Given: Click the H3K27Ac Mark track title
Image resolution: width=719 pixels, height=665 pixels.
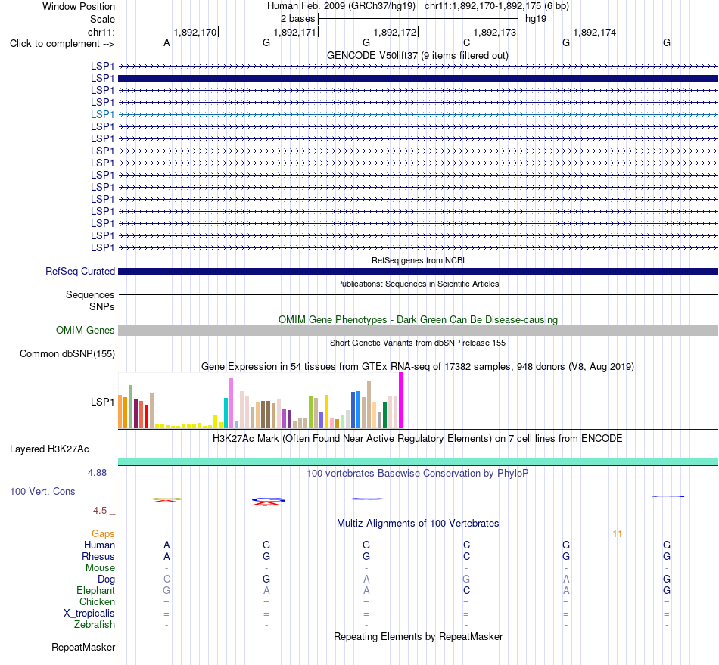Looking at the screenshot, I should click(418, 438).
